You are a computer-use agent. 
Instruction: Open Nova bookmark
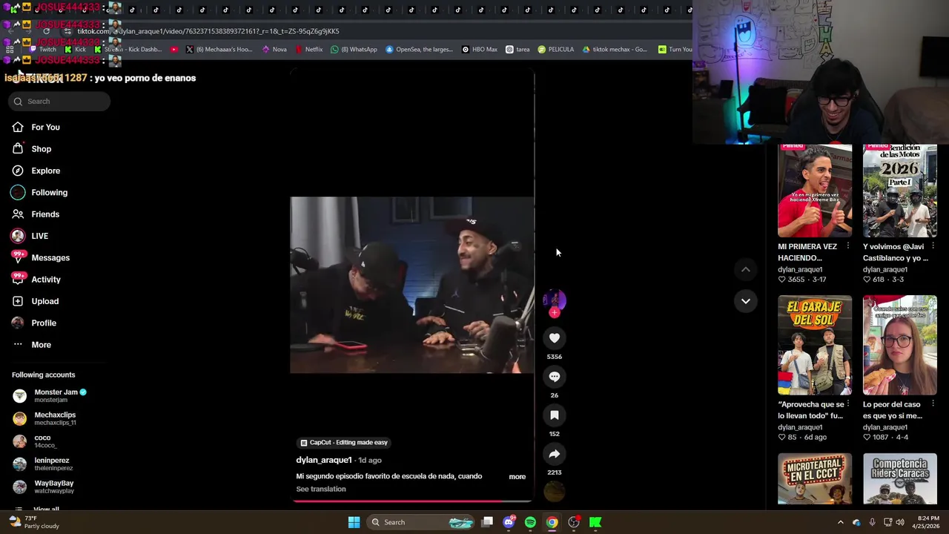[x=274, y=50]
